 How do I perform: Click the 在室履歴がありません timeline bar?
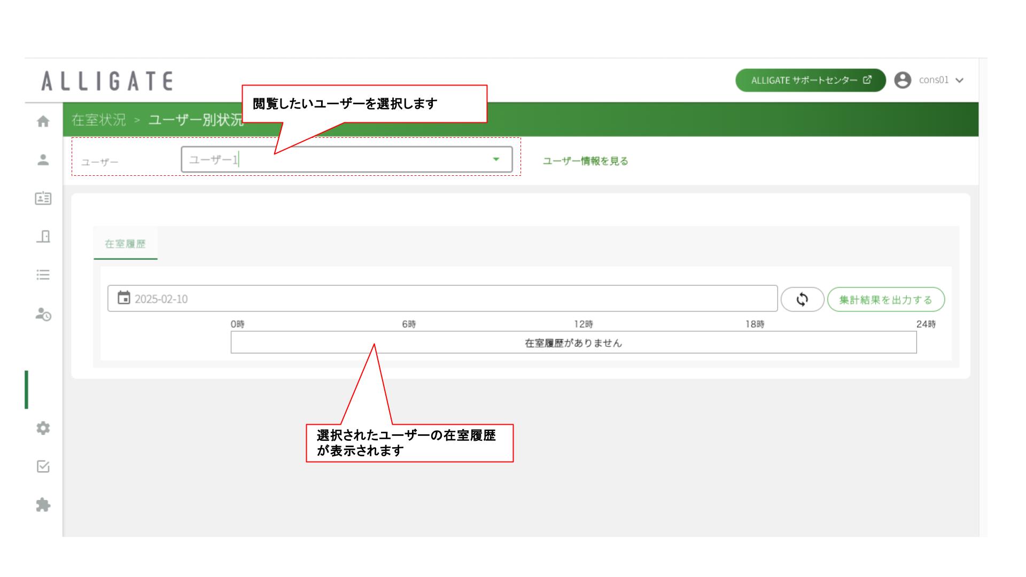573,342
